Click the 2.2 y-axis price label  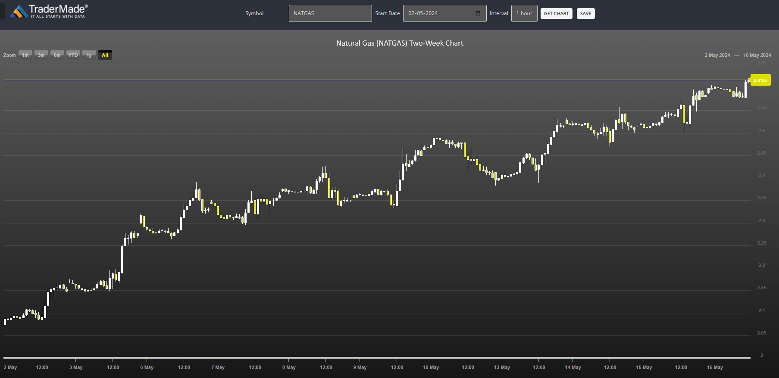tap(762, 265)
